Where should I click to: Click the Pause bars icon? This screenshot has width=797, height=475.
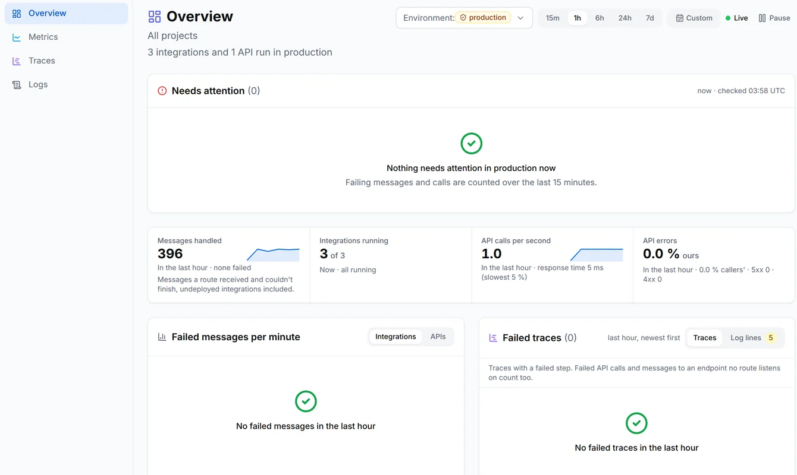(762, 18)
